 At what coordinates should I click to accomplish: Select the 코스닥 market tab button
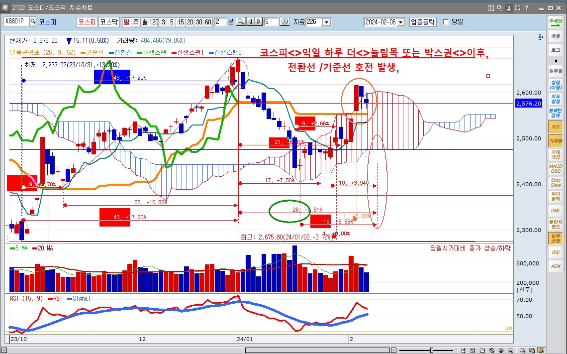109,22
